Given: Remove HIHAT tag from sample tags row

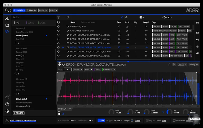Looking at the screenshot, I should (91, 70).
